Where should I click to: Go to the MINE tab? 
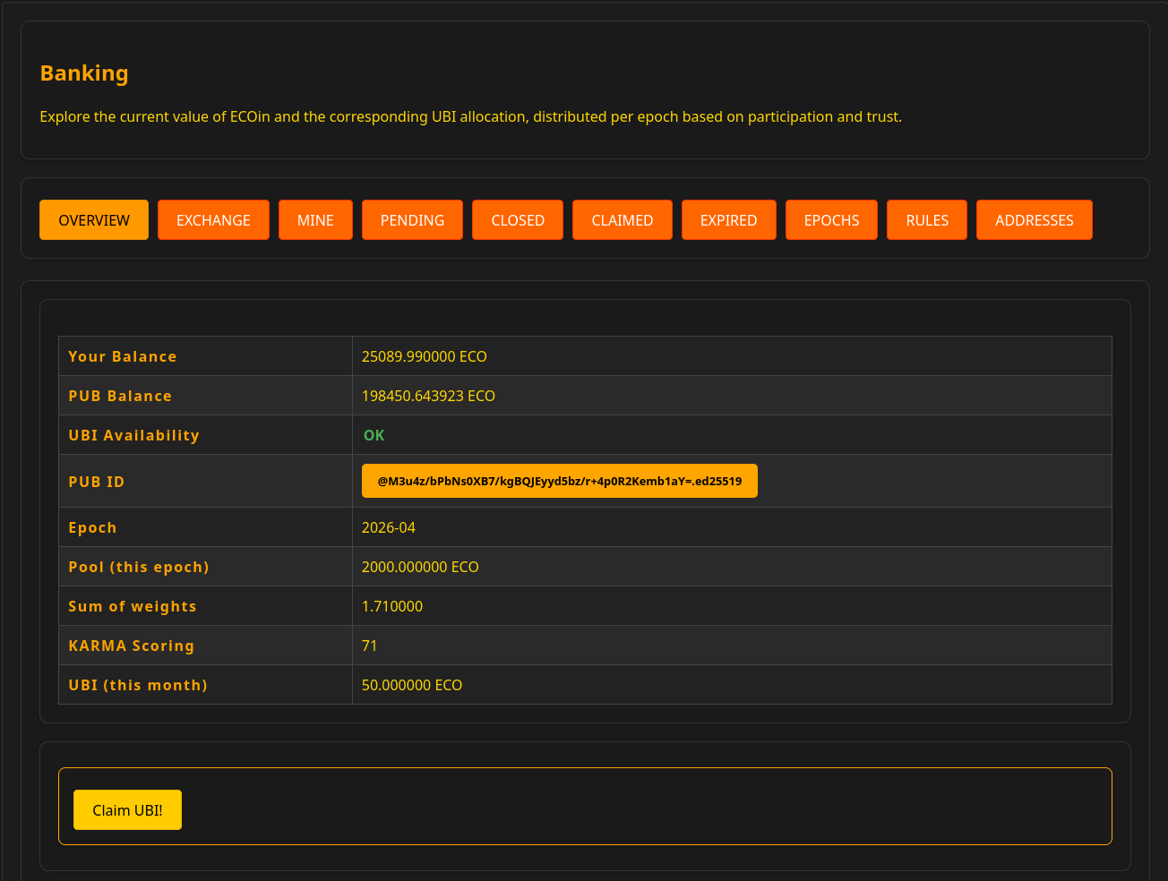315,220
